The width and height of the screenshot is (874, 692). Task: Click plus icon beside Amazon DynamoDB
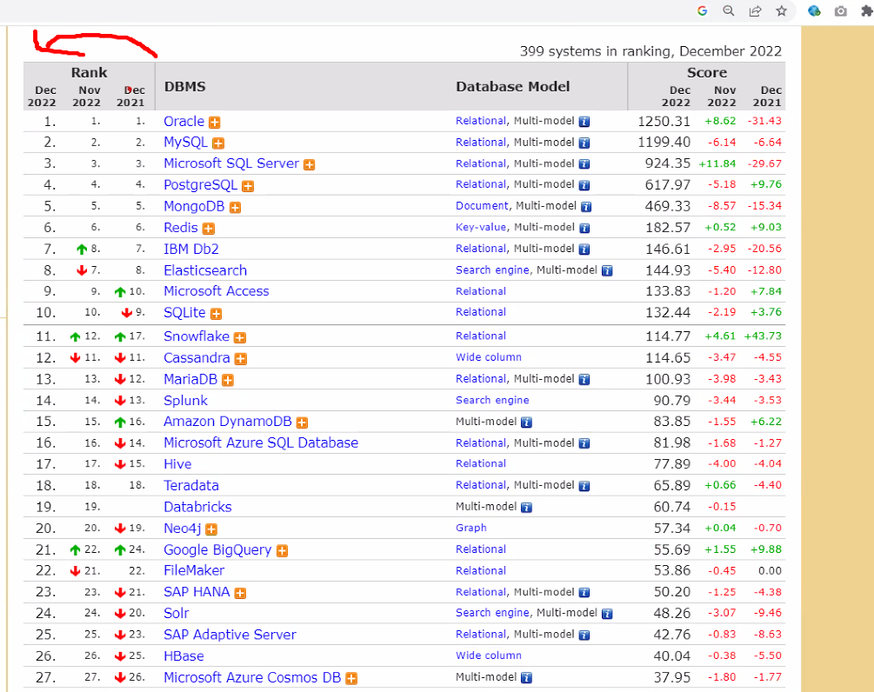[302, 423]
